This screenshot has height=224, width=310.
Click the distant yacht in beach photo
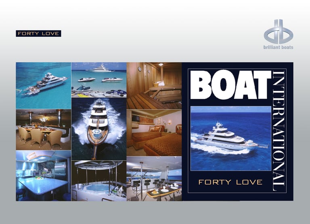(101, 69)
